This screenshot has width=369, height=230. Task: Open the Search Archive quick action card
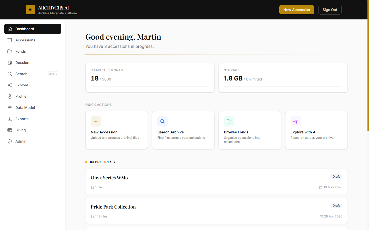(183, 130)
